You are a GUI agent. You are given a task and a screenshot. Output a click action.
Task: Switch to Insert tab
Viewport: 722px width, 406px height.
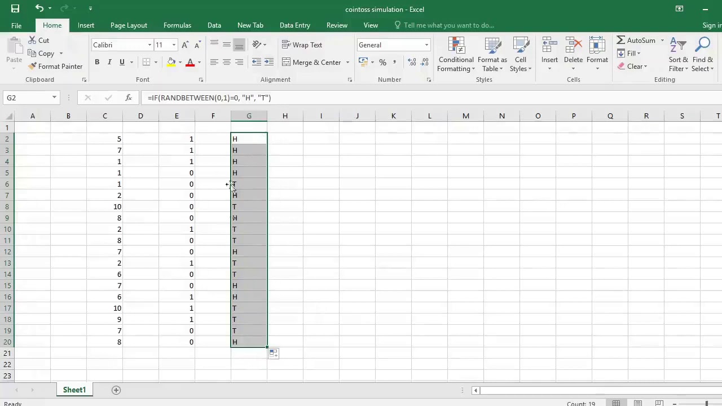pos(86,25)
